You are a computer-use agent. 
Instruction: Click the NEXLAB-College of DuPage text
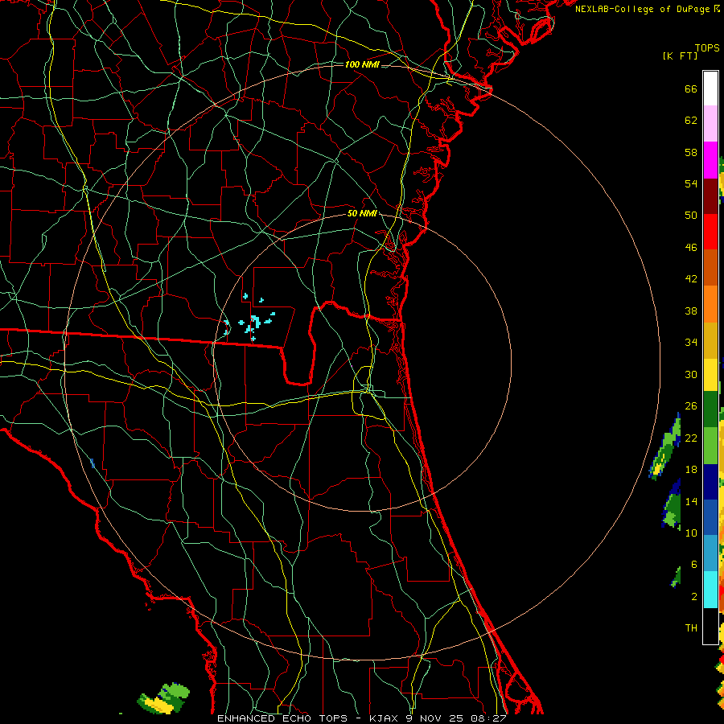click(647, 9)
